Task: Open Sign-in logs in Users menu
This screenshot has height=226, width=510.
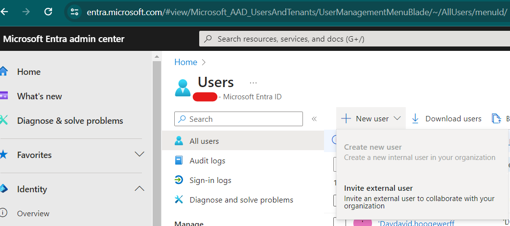Action: pos(210,180)
